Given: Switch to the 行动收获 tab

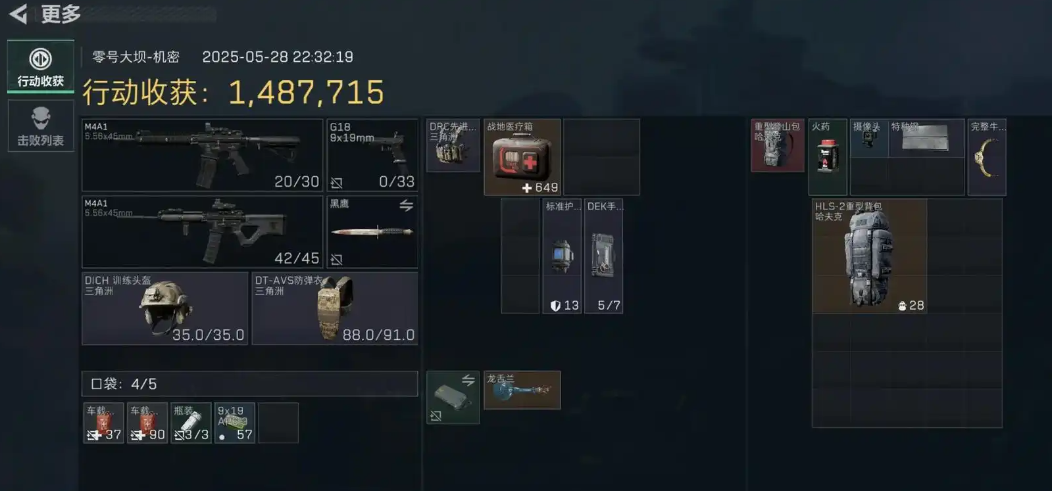Looking at the screenshot, I should point(41,66).
